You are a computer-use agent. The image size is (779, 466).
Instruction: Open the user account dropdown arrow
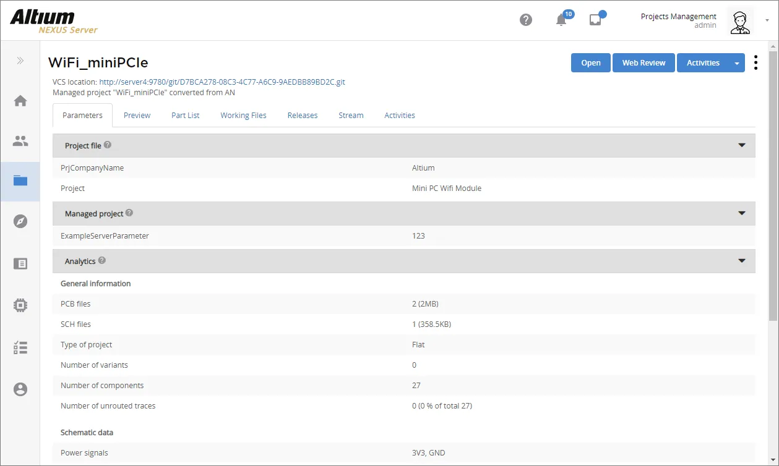pos(767,20)
